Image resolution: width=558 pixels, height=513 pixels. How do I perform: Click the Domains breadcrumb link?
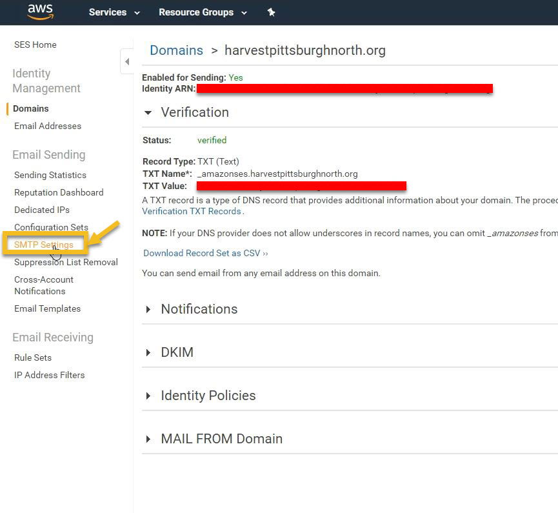(177, 50)
